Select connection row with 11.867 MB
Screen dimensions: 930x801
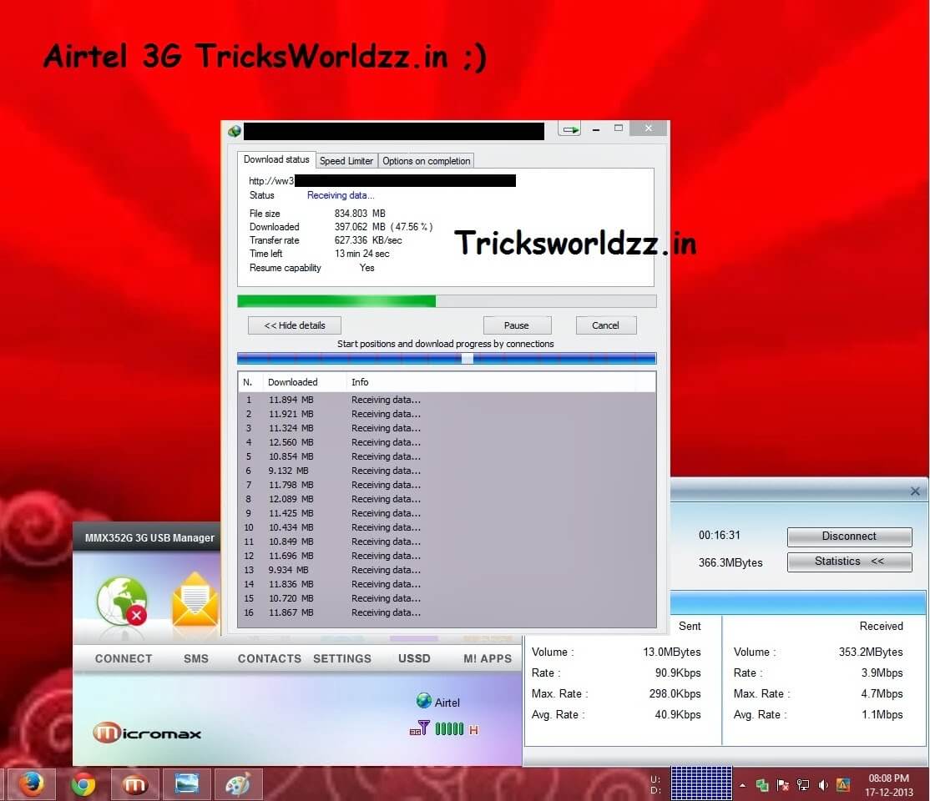pyautogui.click(x=447, y=612)
